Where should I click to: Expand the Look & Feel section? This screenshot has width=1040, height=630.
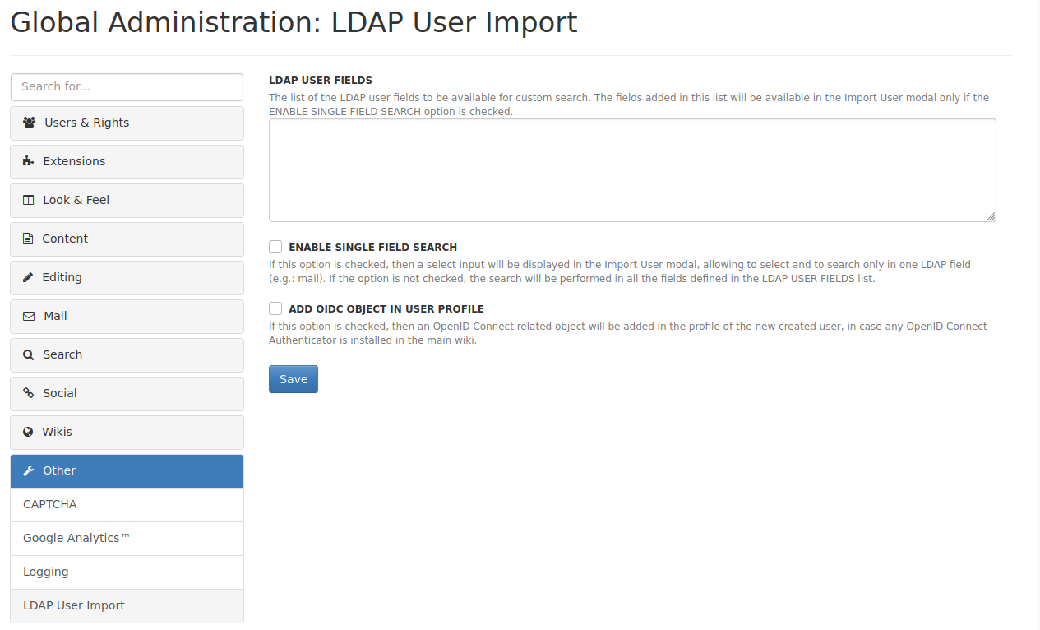(127, 200)
